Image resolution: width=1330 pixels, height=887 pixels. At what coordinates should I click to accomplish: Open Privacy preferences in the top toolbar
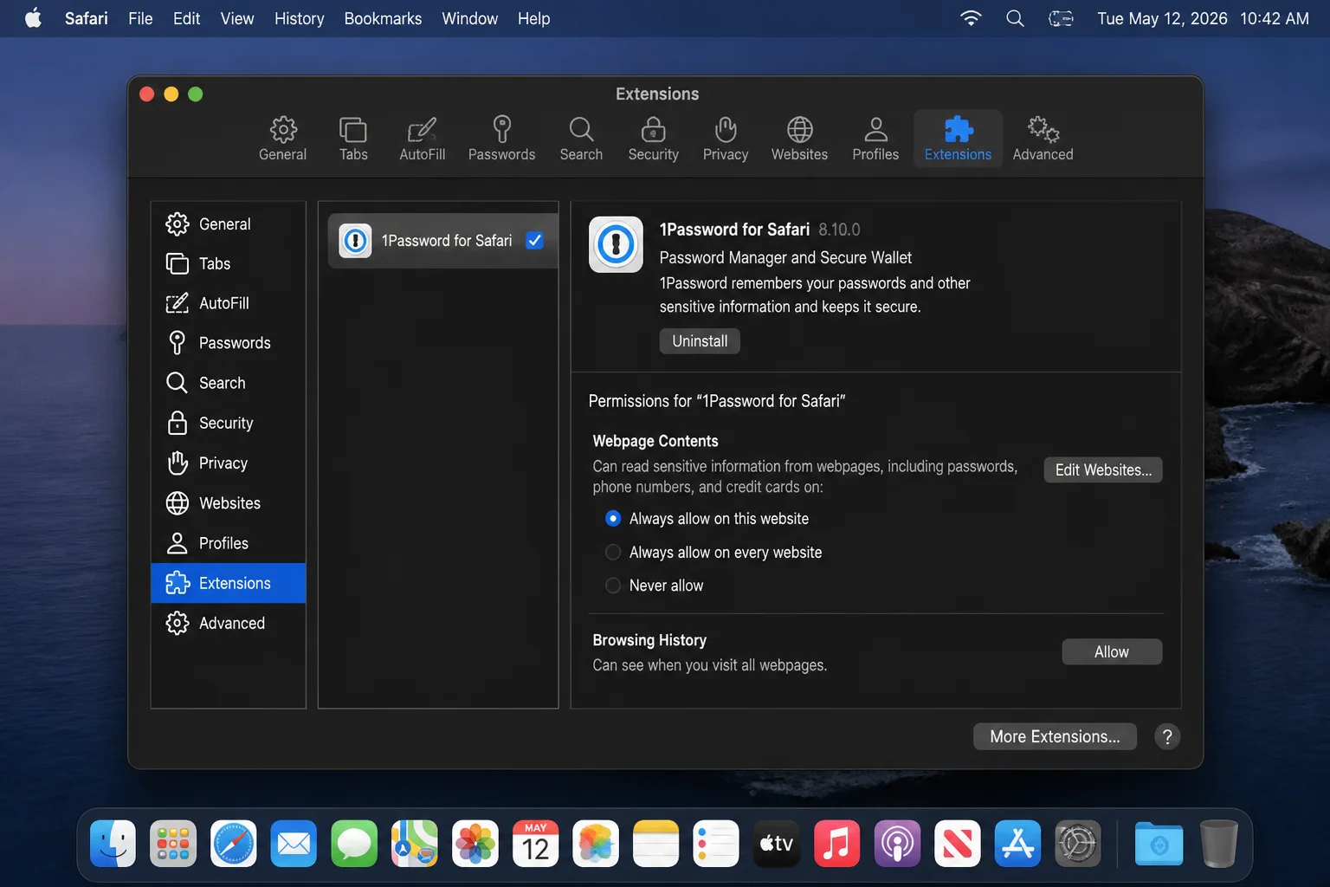click(725, 139)
